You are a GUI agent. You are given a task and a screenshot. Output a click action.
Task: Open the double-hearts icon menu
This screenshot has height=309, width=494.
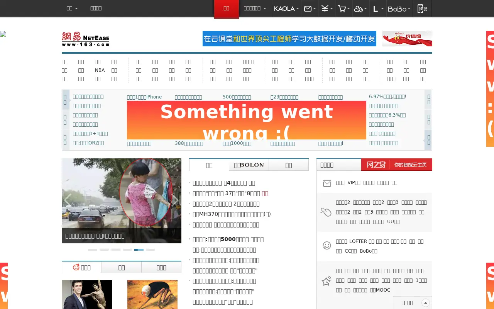[360, 8]
